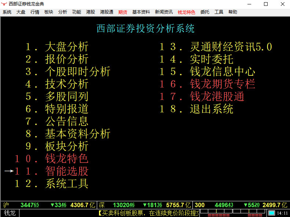
Task: Click the 深 Shenzhen index label
Action: click(102, 205)
